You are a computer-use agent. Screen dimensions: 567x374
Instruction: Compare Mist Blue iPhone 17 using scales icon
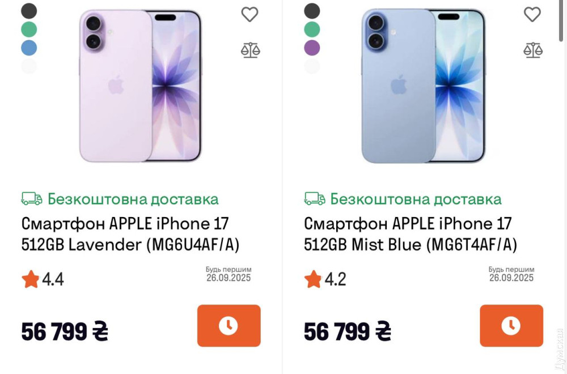(x=533, y=50)
